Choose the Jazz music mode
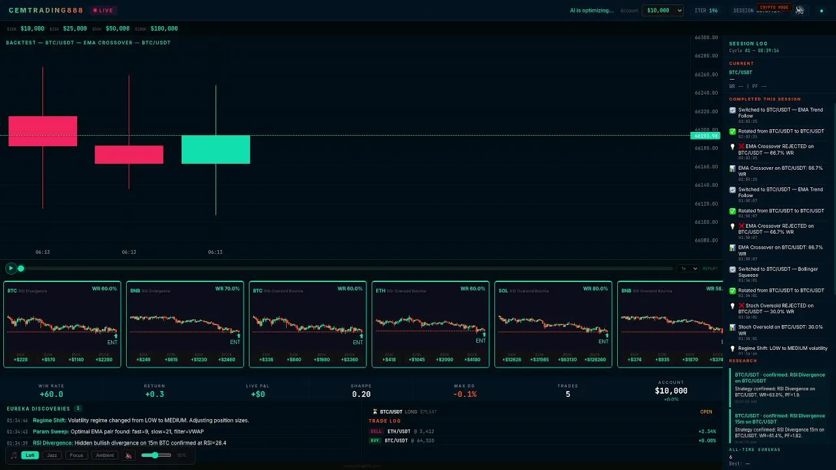The height and width of the screenshot is (470, 836). pyautogui.click(x=52, y=455)
